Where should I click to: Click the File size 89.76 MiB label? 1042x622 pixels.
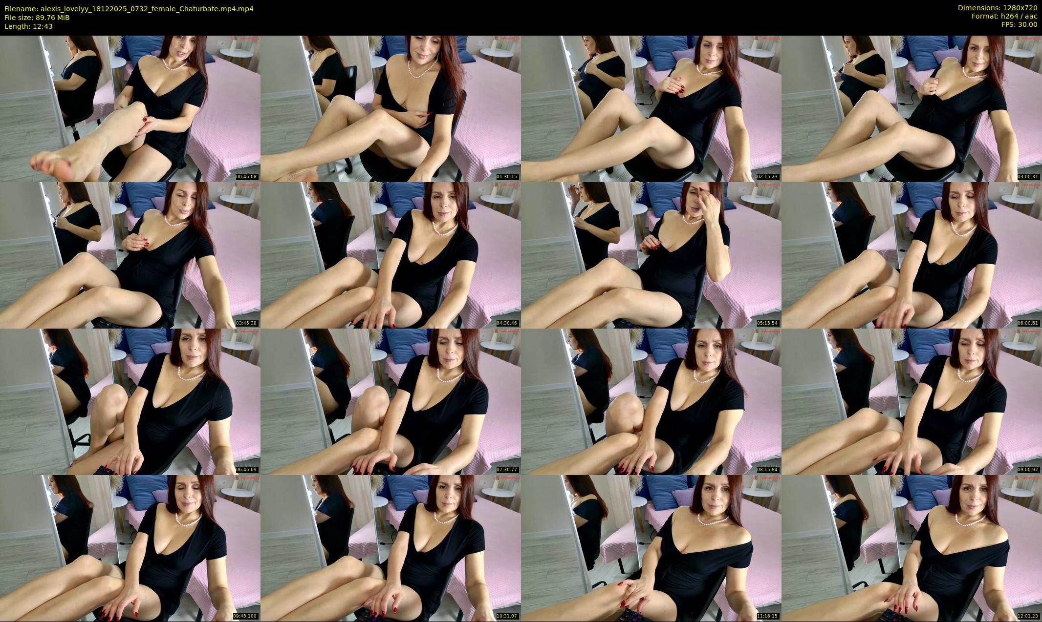[x=37, y=18]
